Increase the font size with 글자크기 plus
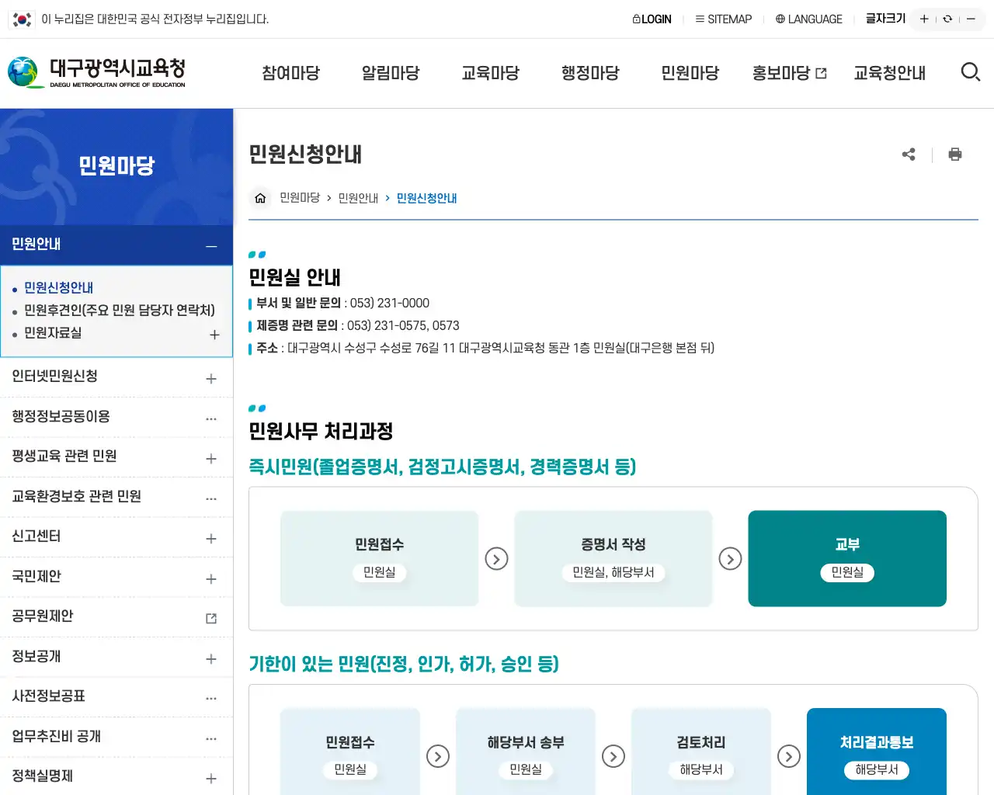The height and width of the screenshot is (795, 994). pos(923,19)
